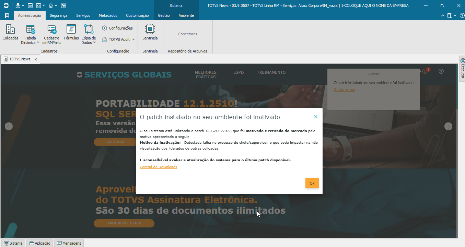The image size is (465, 247).
Task: Click the Tabela Dinâmica ribbon icon
Action: tap(30, 30)
